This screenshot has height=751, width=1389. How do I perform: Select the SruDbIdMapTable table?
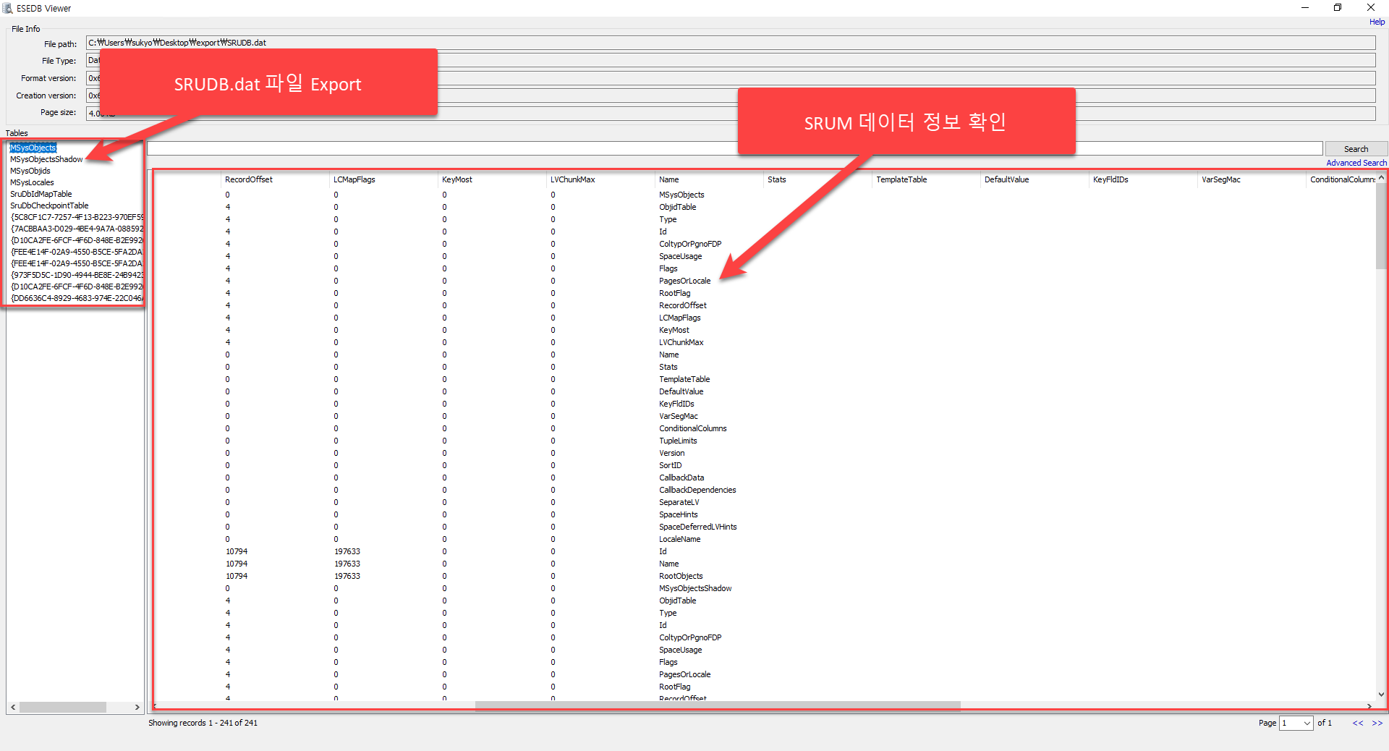coord(41,194)
